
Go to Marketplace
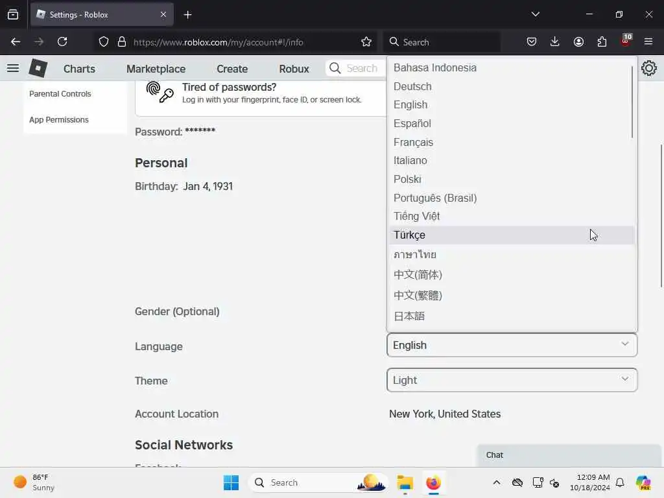156,69
